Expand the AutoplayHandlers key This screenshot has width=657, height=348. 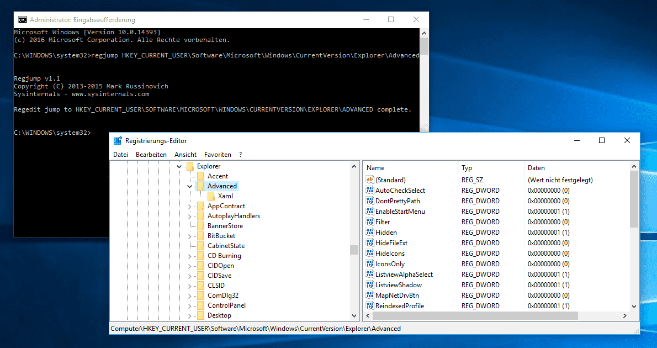190,217
